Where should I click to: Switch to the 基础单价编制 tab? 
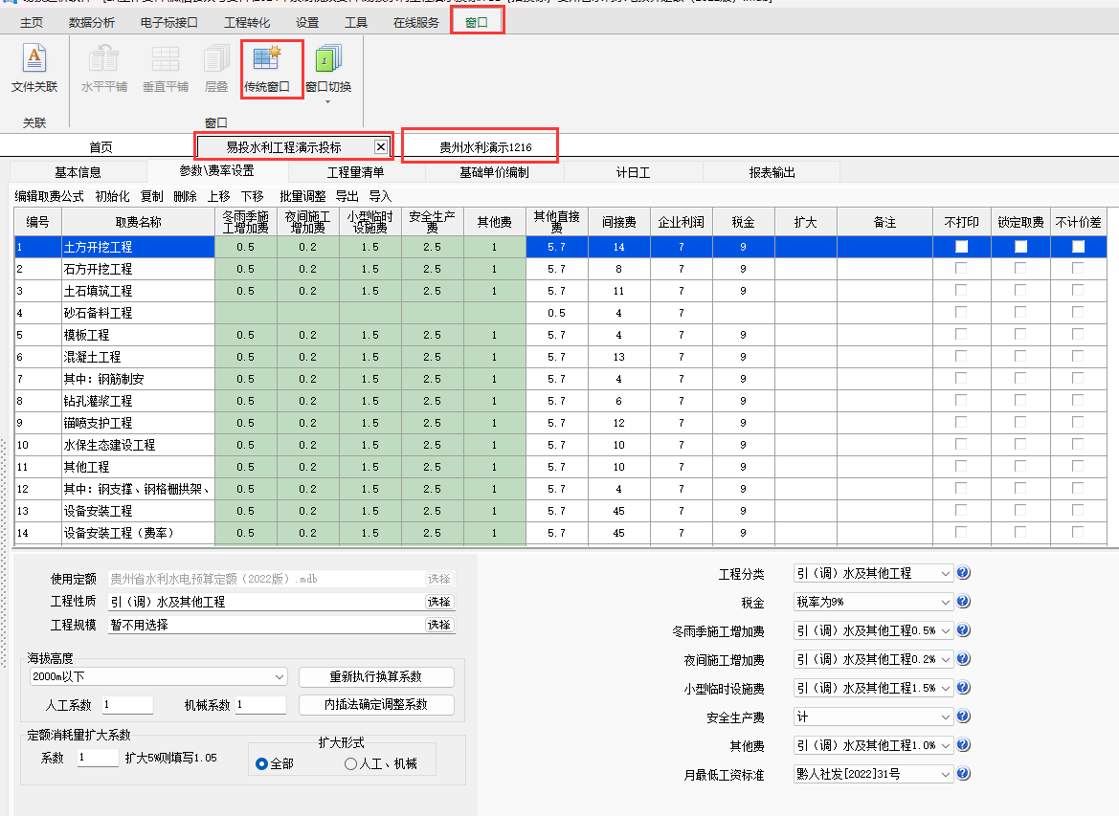[493, 172]
